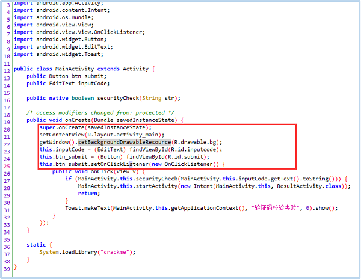Click line number 19 in the gutter
Viewport: 361px width, 279px height.
[7, 122]
